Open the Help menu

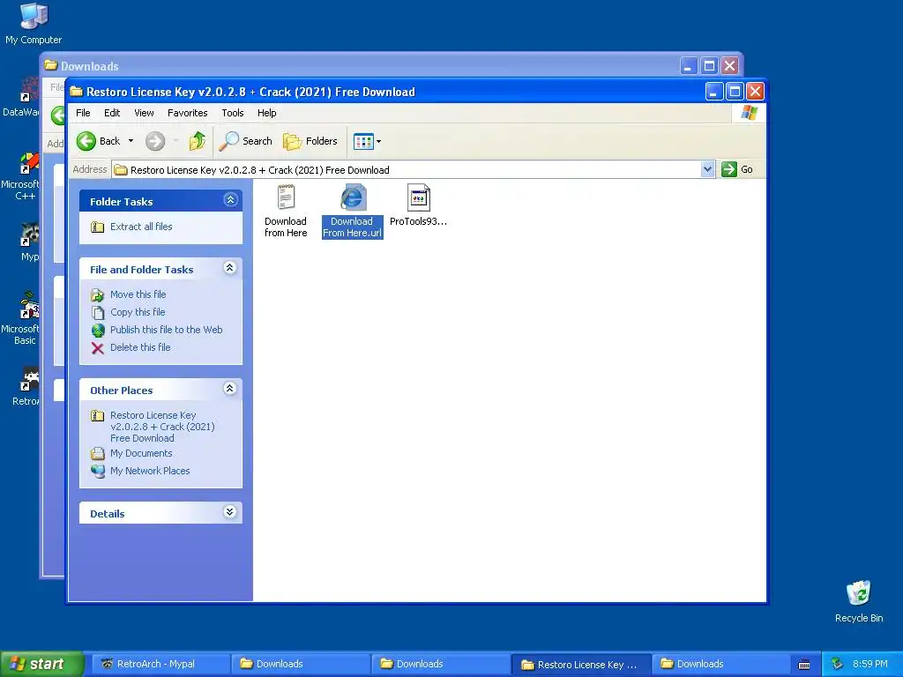pyautogui.click(x=266, y=113)
